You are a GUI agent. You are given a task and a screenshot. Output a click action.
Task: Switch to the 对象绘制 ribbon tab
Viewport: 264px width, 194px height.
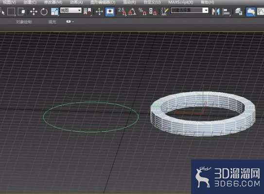coord(24,22)
